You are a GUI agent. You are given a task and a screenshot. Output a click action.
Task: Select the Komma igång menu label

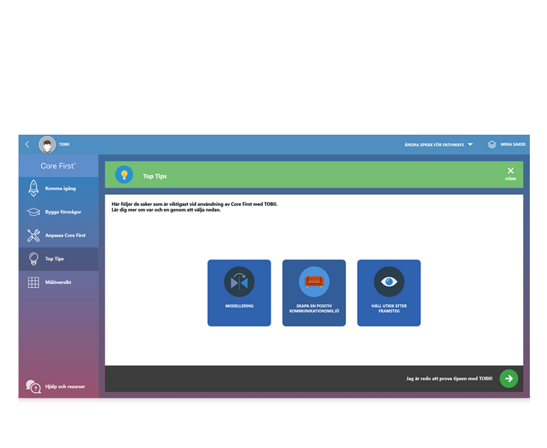click(60, 188)
